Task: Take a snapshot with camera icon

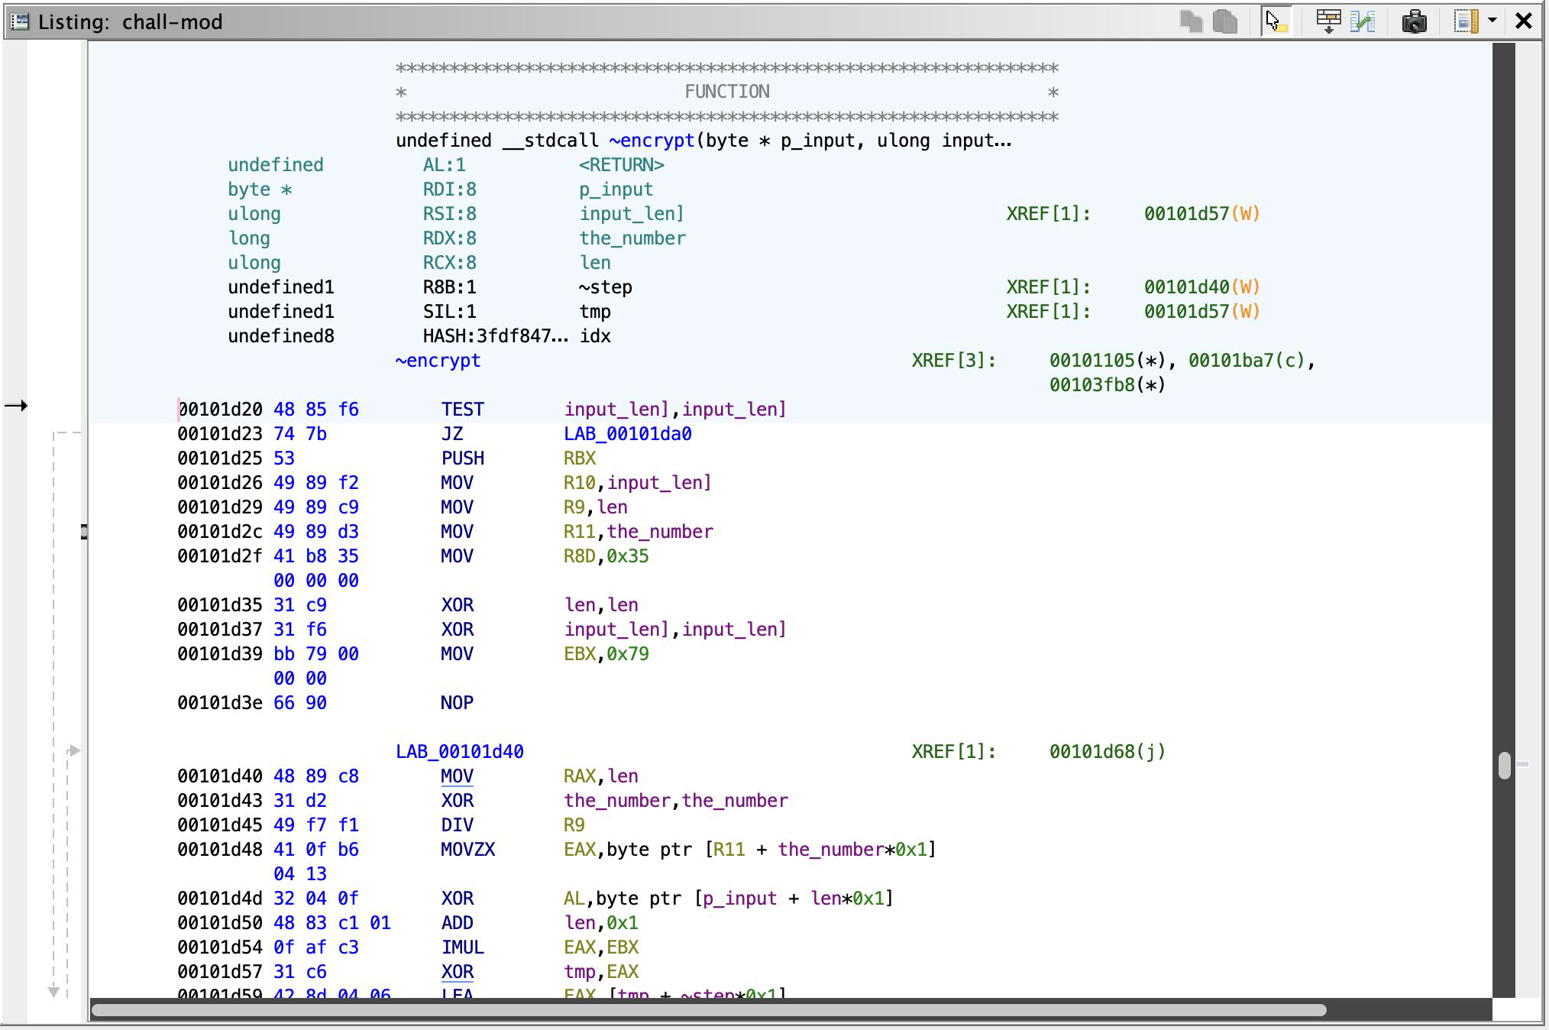Action: (x=1414, y=21)
